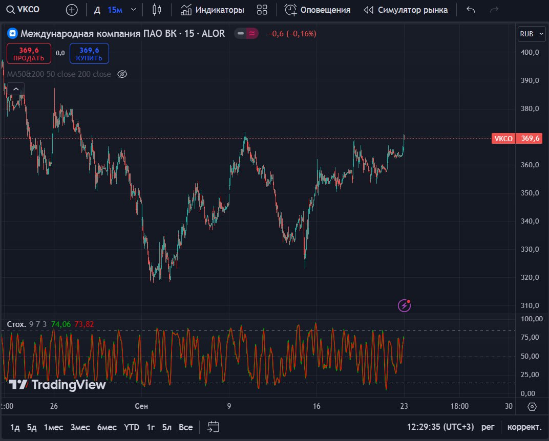Click the 369,6 ПРОДАТЬ sell button

29,54
